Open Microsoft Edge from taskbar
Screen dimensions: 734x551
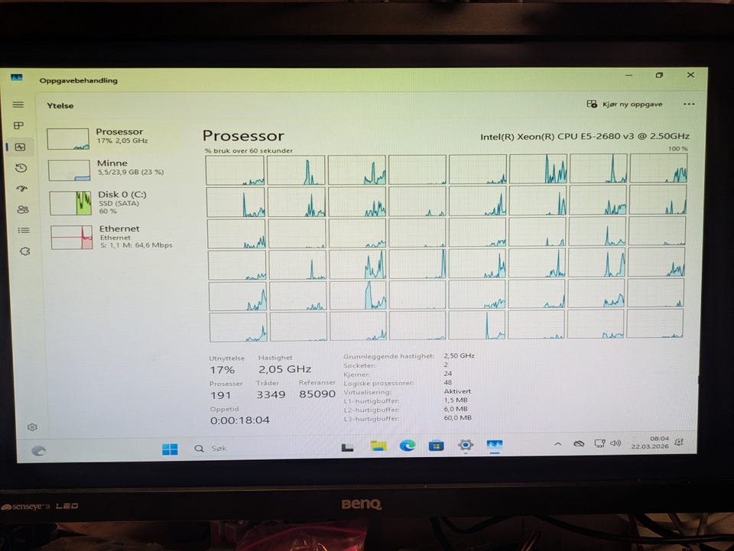click(x=408, y=446)
